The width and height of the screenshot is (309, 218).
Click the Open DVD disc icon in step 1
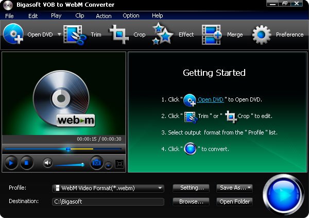point(190,100)
